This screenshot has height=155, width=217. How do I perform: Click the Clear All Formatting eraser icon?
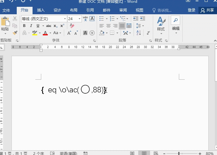[x=72, y=26]
